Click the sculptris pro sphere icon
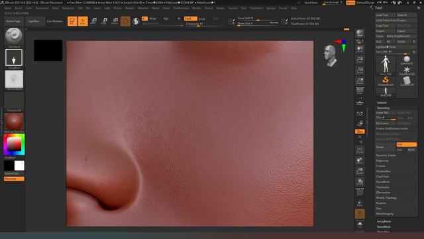This screenshot has height=239, width=424. pos(136,21)
